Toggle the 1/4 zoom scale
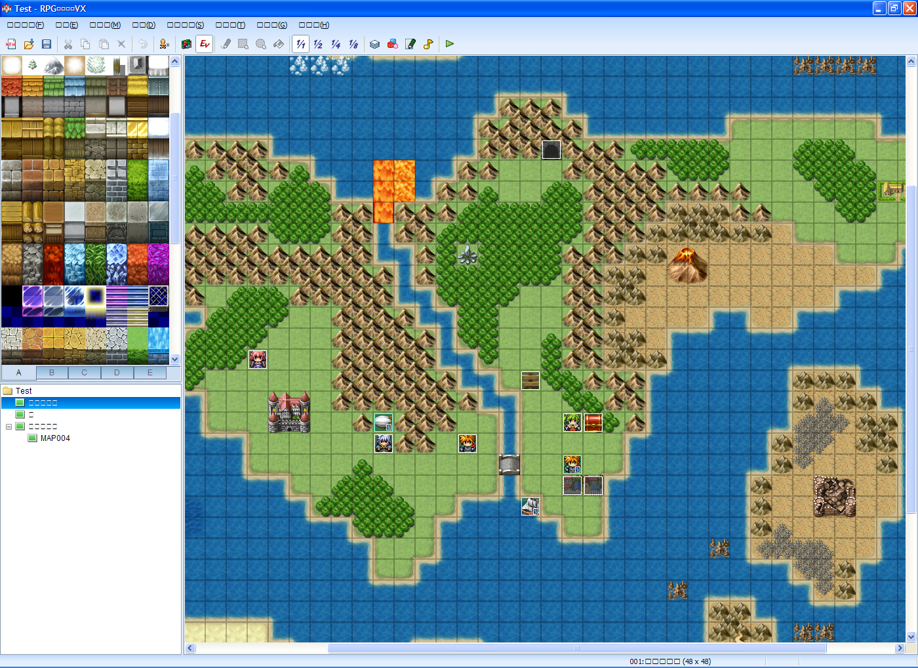 tap(335, 44)
